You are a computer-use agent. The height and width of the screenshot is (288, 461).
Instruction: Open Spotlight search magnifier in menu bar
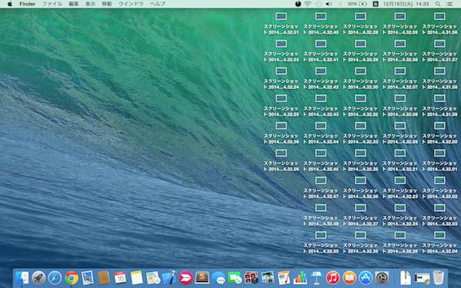point(438,4)
